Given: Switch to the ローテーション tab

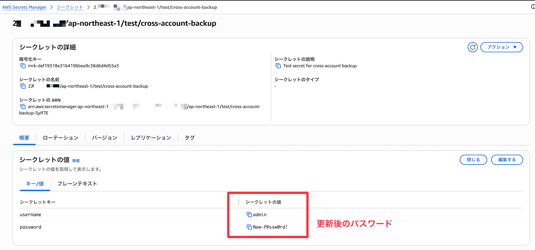Looking at the screenshot, I should [60, 138].
